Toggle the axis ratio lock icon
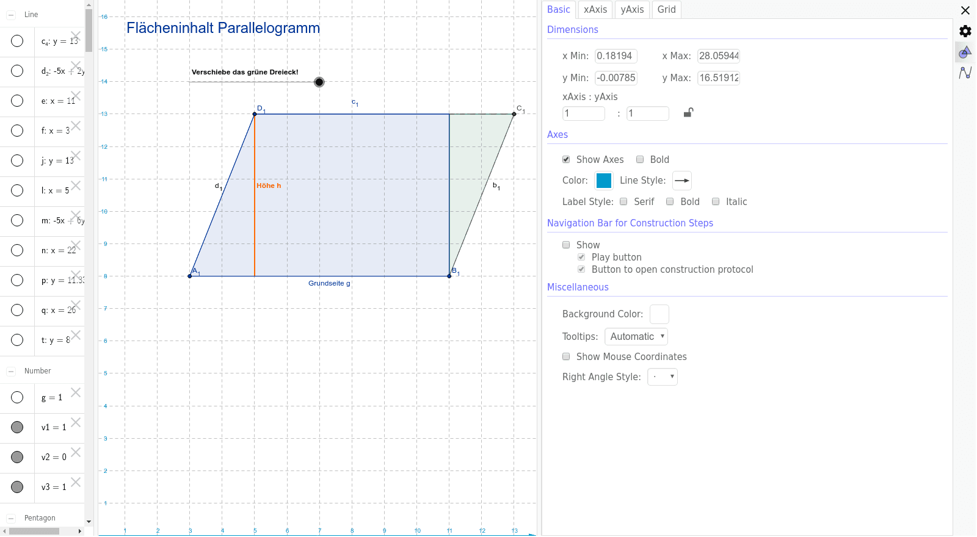Screen dimensions: 977x537 click(688, 113)
